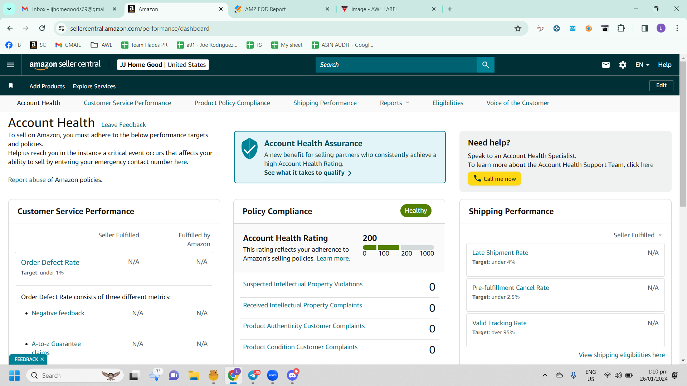Open the settings gear icon
Image resolution: width=687 pixels, height=386 pixels.
pyautogui.click(x=623, y=65)
